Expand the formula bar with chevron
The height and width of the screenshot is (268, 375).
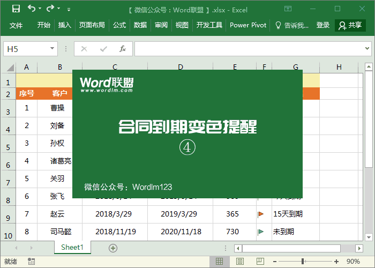[369, 49]
